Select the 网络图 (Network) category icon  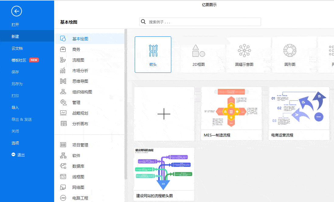(63, 187)
